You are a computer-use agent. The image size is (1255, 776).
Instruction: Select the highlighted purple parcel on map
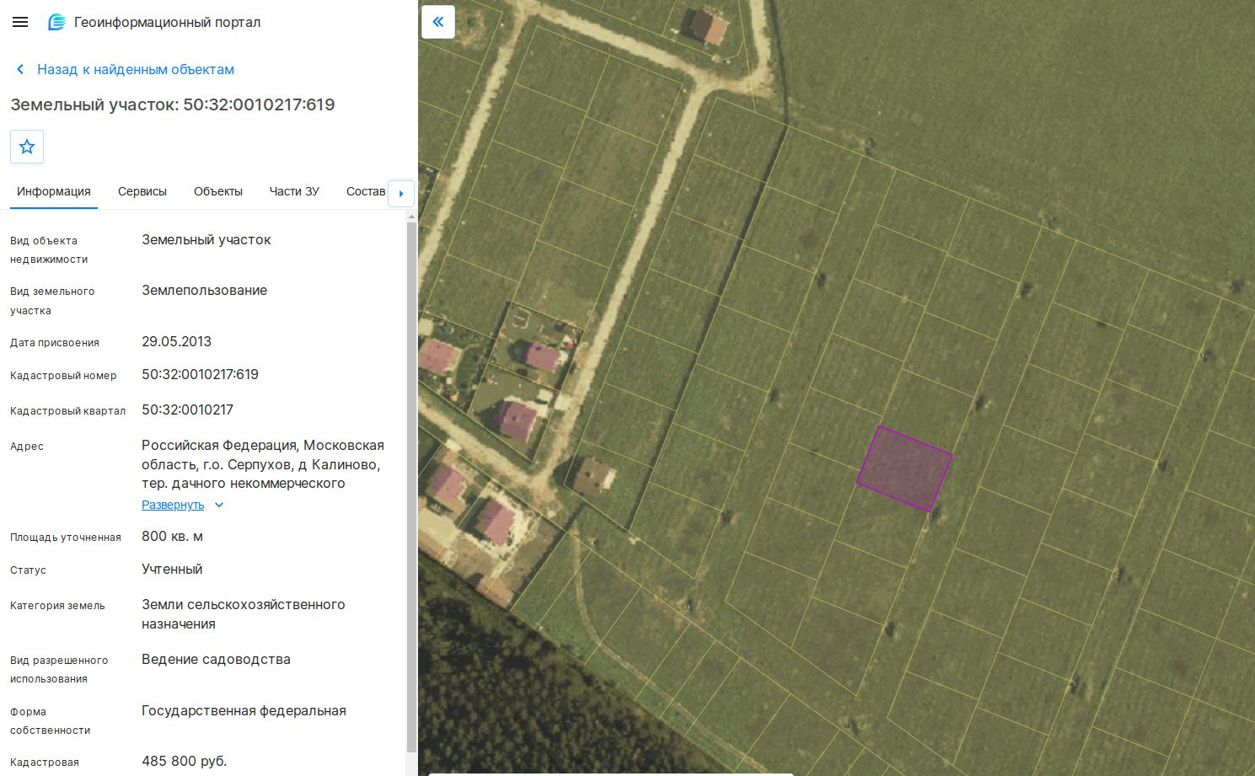pyautogui.click(x=904, y=468)
